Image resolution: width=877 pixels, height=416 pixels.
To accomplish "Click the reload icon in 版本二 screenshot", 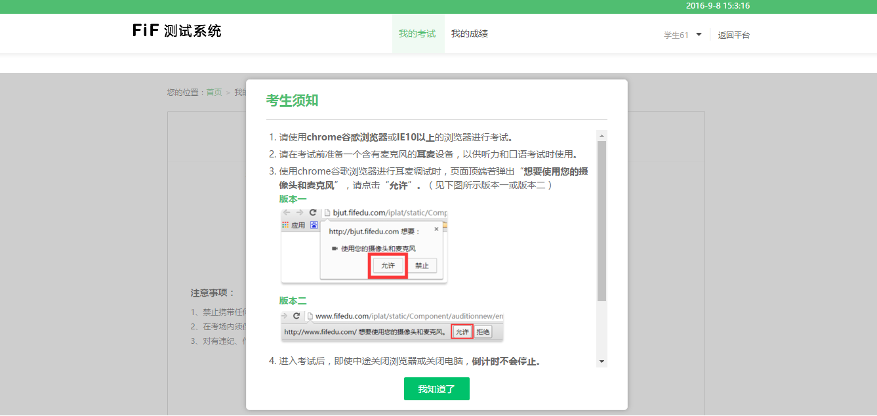I will (x=296, y=316).
